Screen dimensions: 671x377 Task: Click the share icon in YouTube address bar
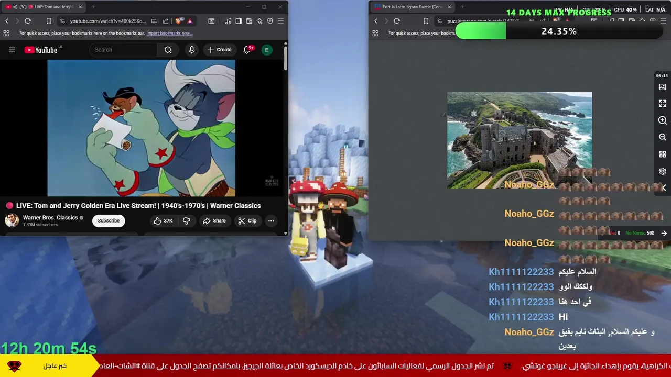pyautogui.click(x=166, y=21)
